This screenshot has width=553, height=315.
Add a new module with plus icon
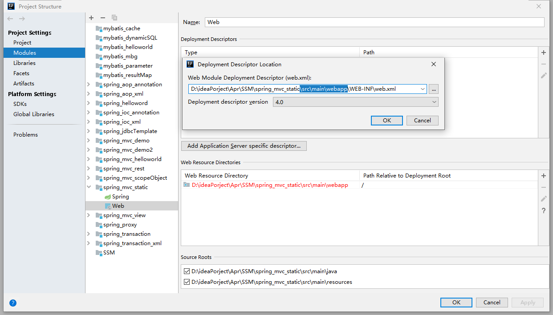click(91, 18)
